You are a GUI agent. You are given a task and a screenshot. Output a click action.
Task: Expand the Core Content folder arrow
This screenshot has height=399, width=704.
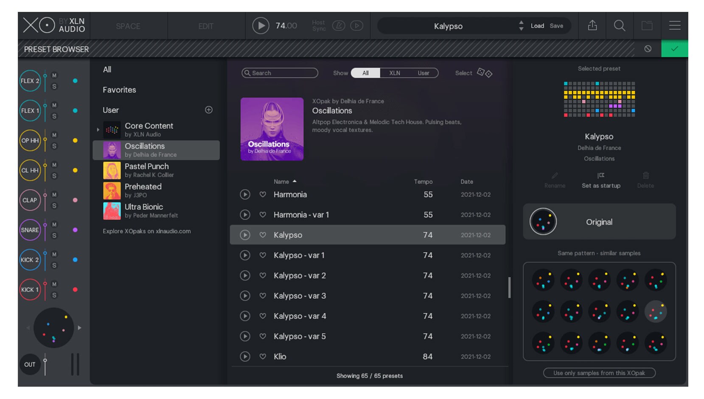pyautogui.click(x=98, y=129)
